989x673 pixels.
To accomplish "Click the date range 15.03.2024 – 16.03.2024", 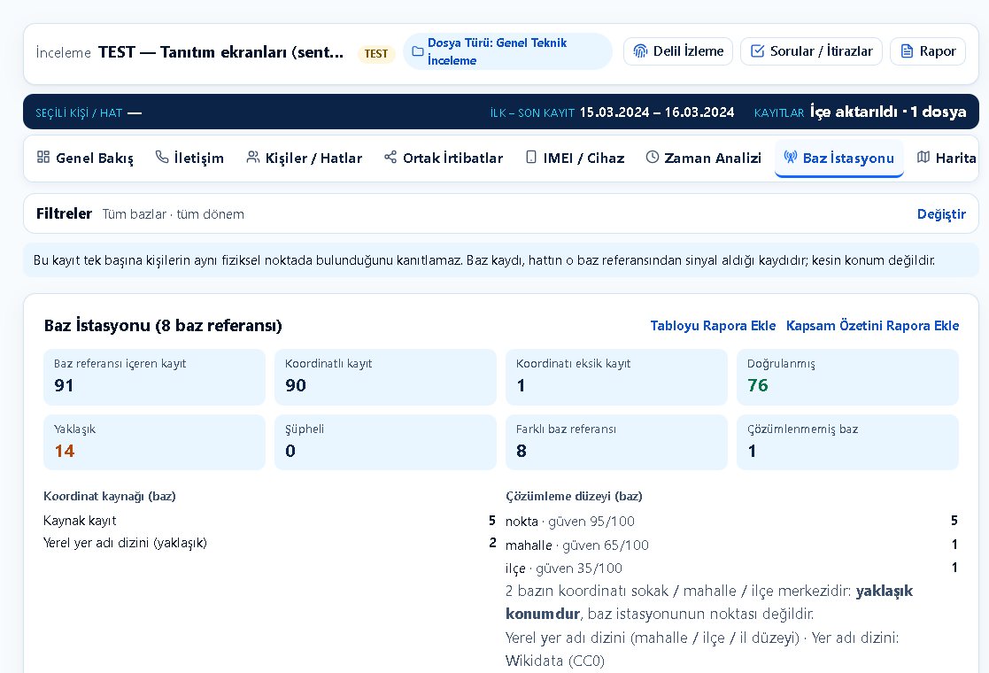I will [657, 112].
